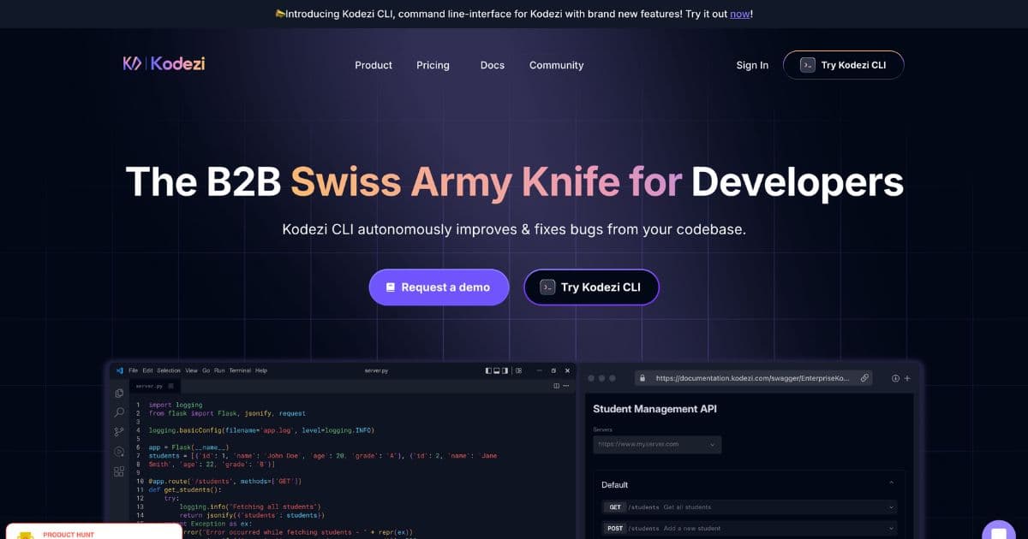Image resolution: width=1028 pixels, height=539 pixels.
Task: Open Source Control icon in sidebar
Action: 119,431
